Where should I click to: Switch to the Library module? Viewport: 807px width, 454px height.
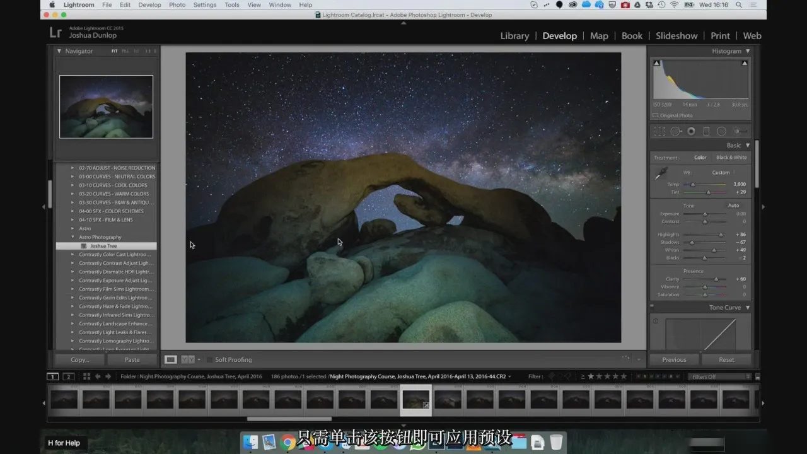(514, 36)
